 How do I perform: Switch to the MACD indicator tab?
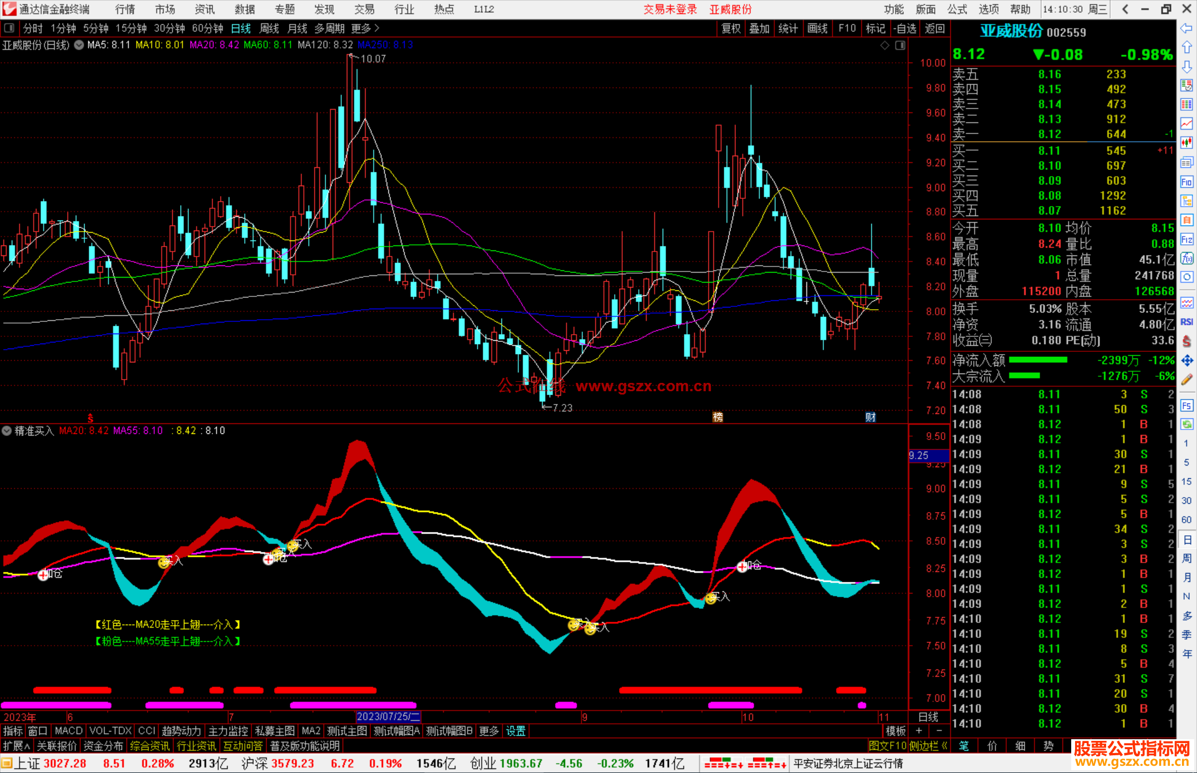coord(69,731)
